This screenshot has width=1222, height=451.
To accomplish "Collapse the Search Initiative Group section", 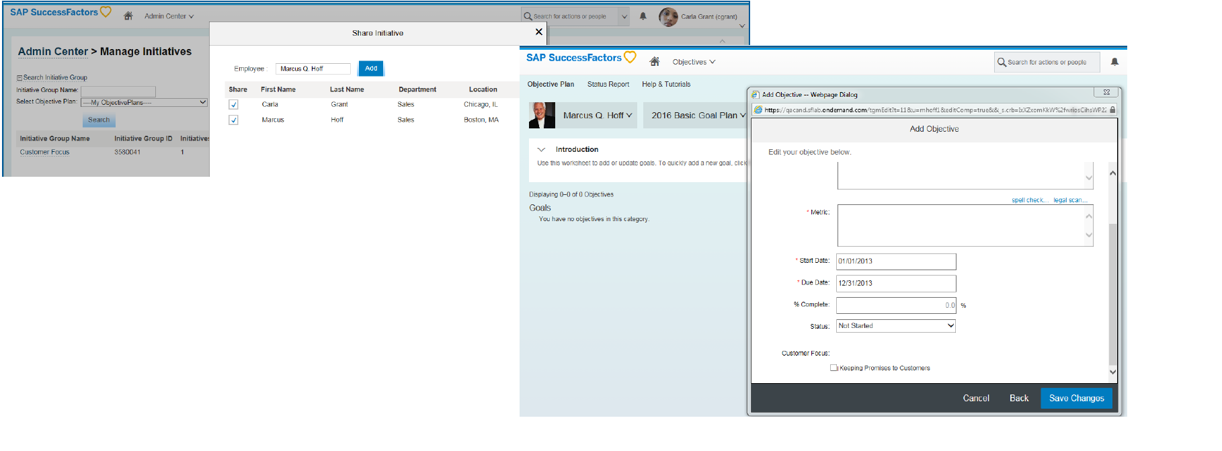I will (19, 78).
